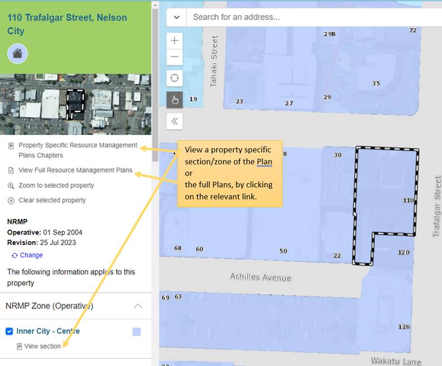Viewport: 442px width, 366px height.
Task: Click the Achilles Avenue street label
Action: click(261, 277)
